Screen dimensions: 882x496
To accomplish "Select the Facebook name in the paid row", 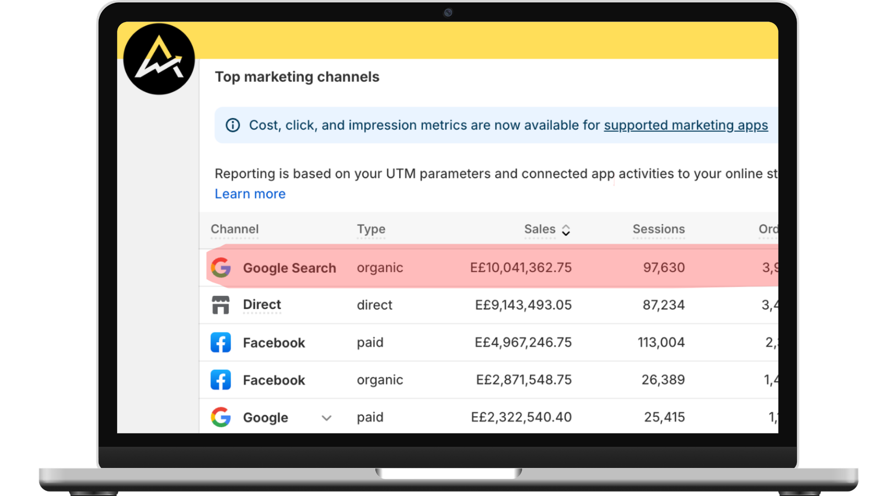I will tap(274, 343).
